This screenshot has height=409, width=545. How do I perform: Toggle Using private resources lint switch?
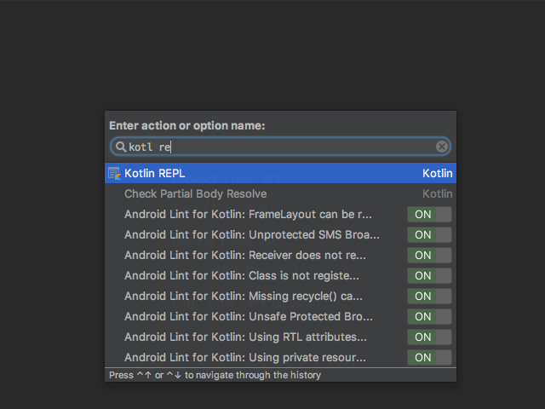[x=429, y=358]
